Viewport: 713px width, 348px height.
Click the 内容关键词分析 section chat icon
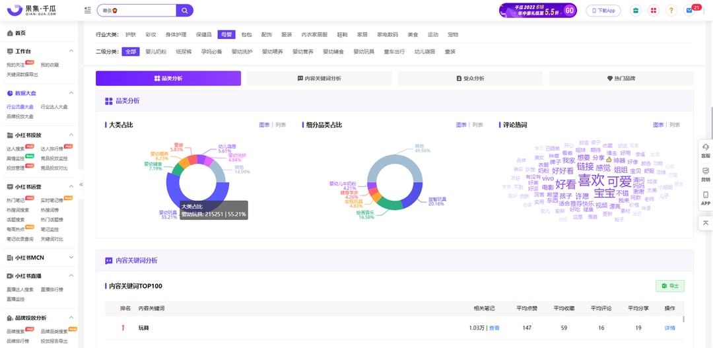[109, 261]
